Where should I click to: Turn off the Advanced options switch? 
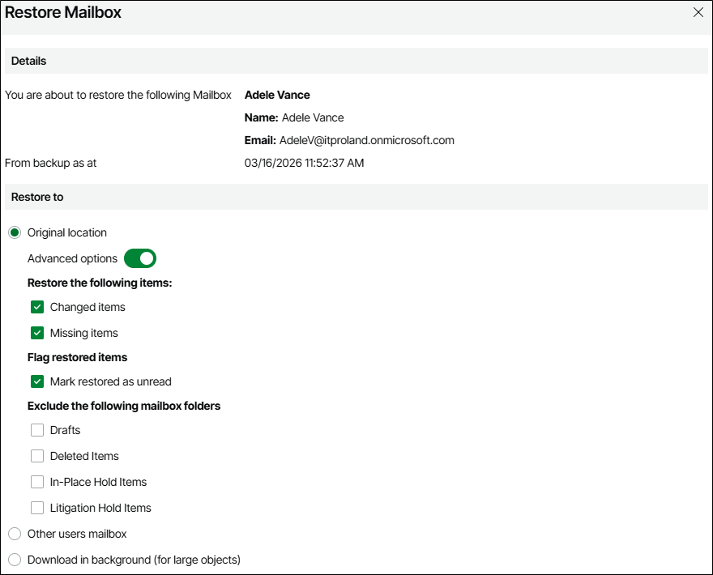[x=139, y=258]
